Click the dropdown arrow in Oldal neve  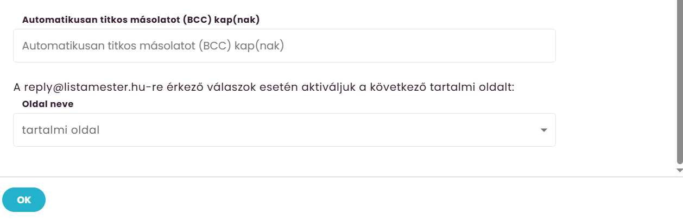(x=543, y=130)
